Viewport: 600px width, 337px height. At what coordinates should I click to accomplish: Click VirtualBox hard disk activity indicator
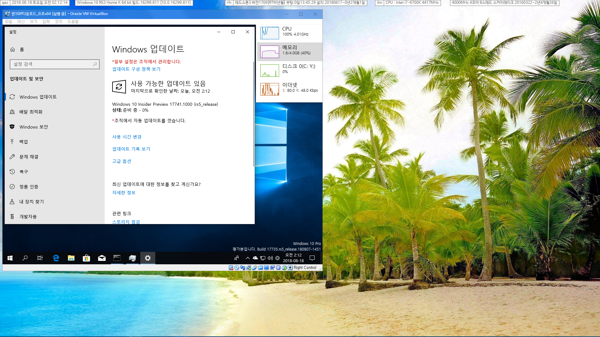click(231, 268)
